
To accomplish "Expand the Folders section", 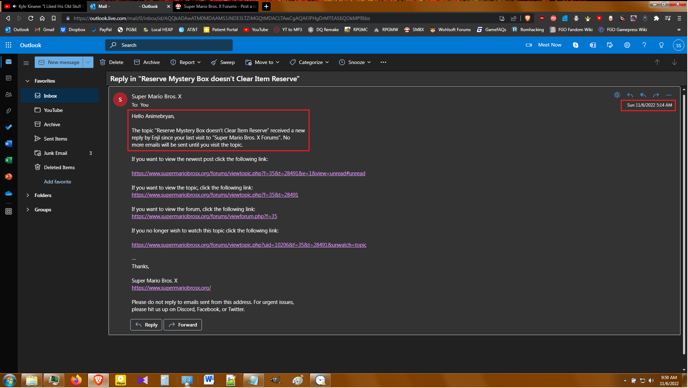I will point(28,196).
